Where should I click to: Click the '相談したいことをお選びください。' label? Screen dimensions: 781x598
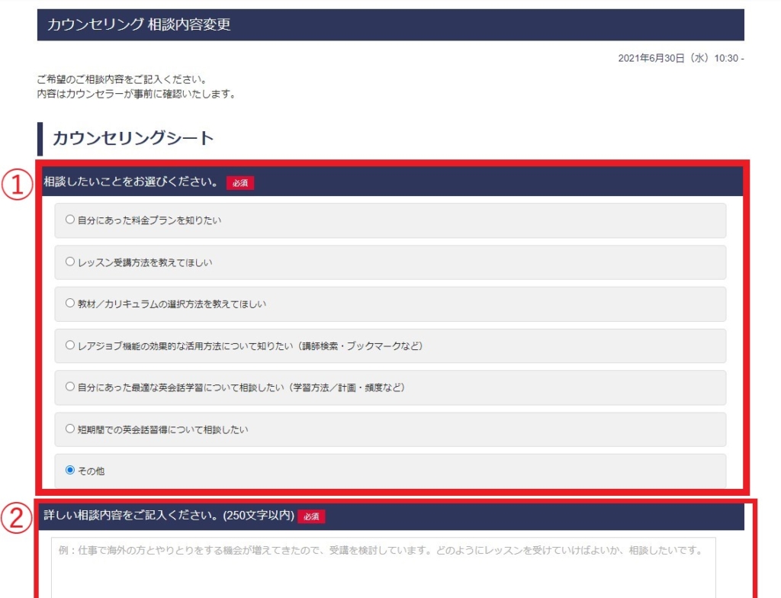[x=130, y=182]
